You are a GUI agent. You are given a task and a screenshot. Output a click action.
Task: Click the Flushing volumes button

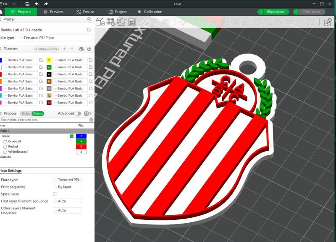[x=47, y=49]
